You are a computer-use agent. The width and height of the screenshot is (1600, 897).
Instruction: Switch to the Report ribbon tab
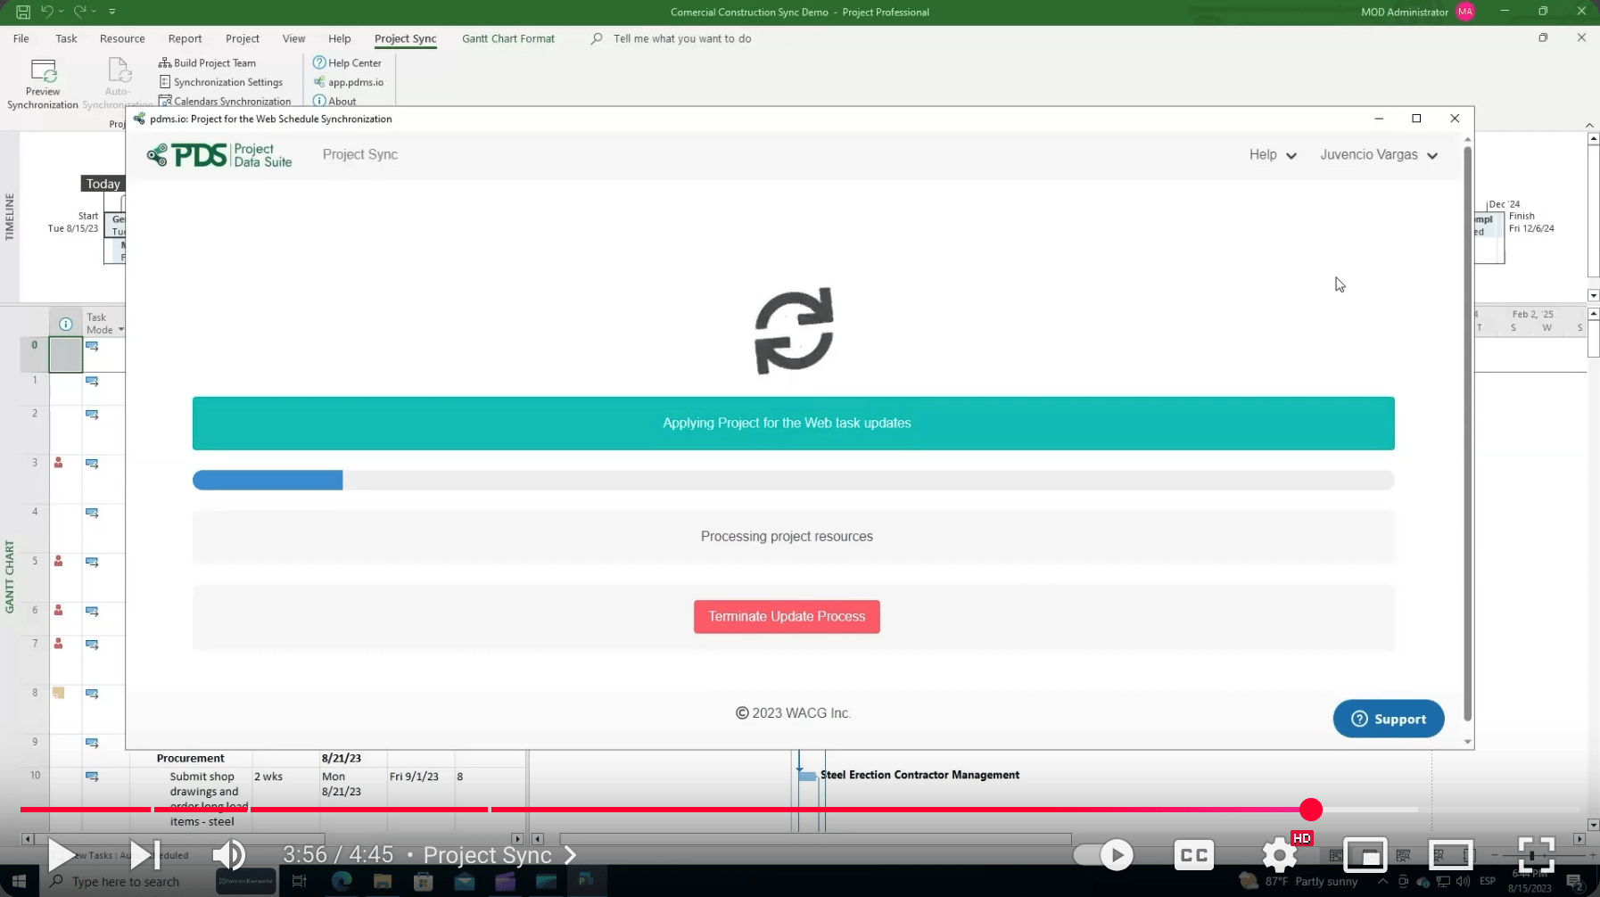pyautogui.click(x=185, y=38)
